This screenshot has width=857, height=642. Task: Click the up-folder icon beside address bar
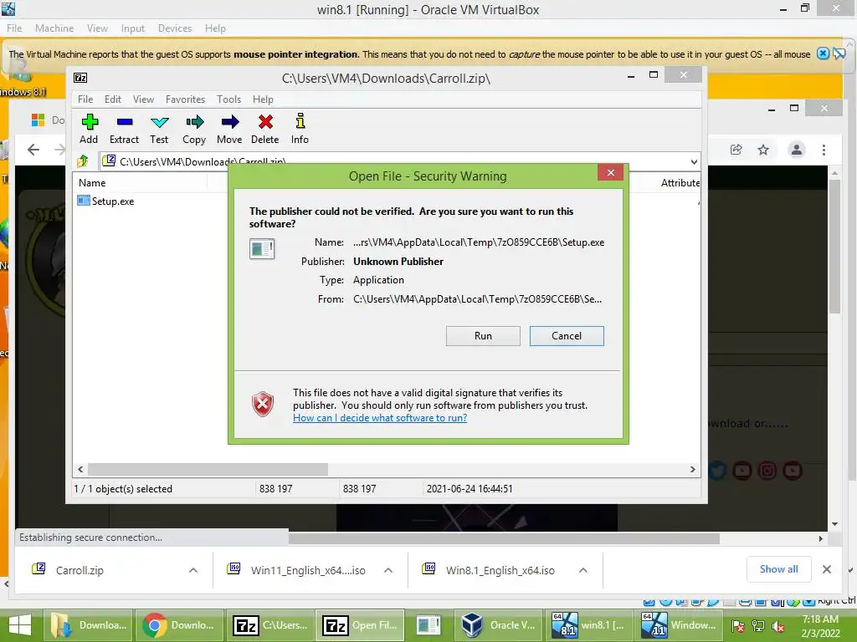point(83,161)
